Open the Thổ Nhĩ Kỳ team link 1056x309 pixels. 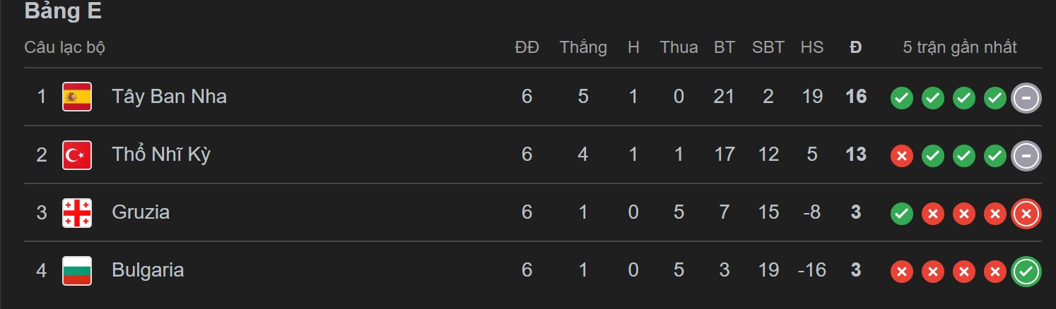[161, 154]
